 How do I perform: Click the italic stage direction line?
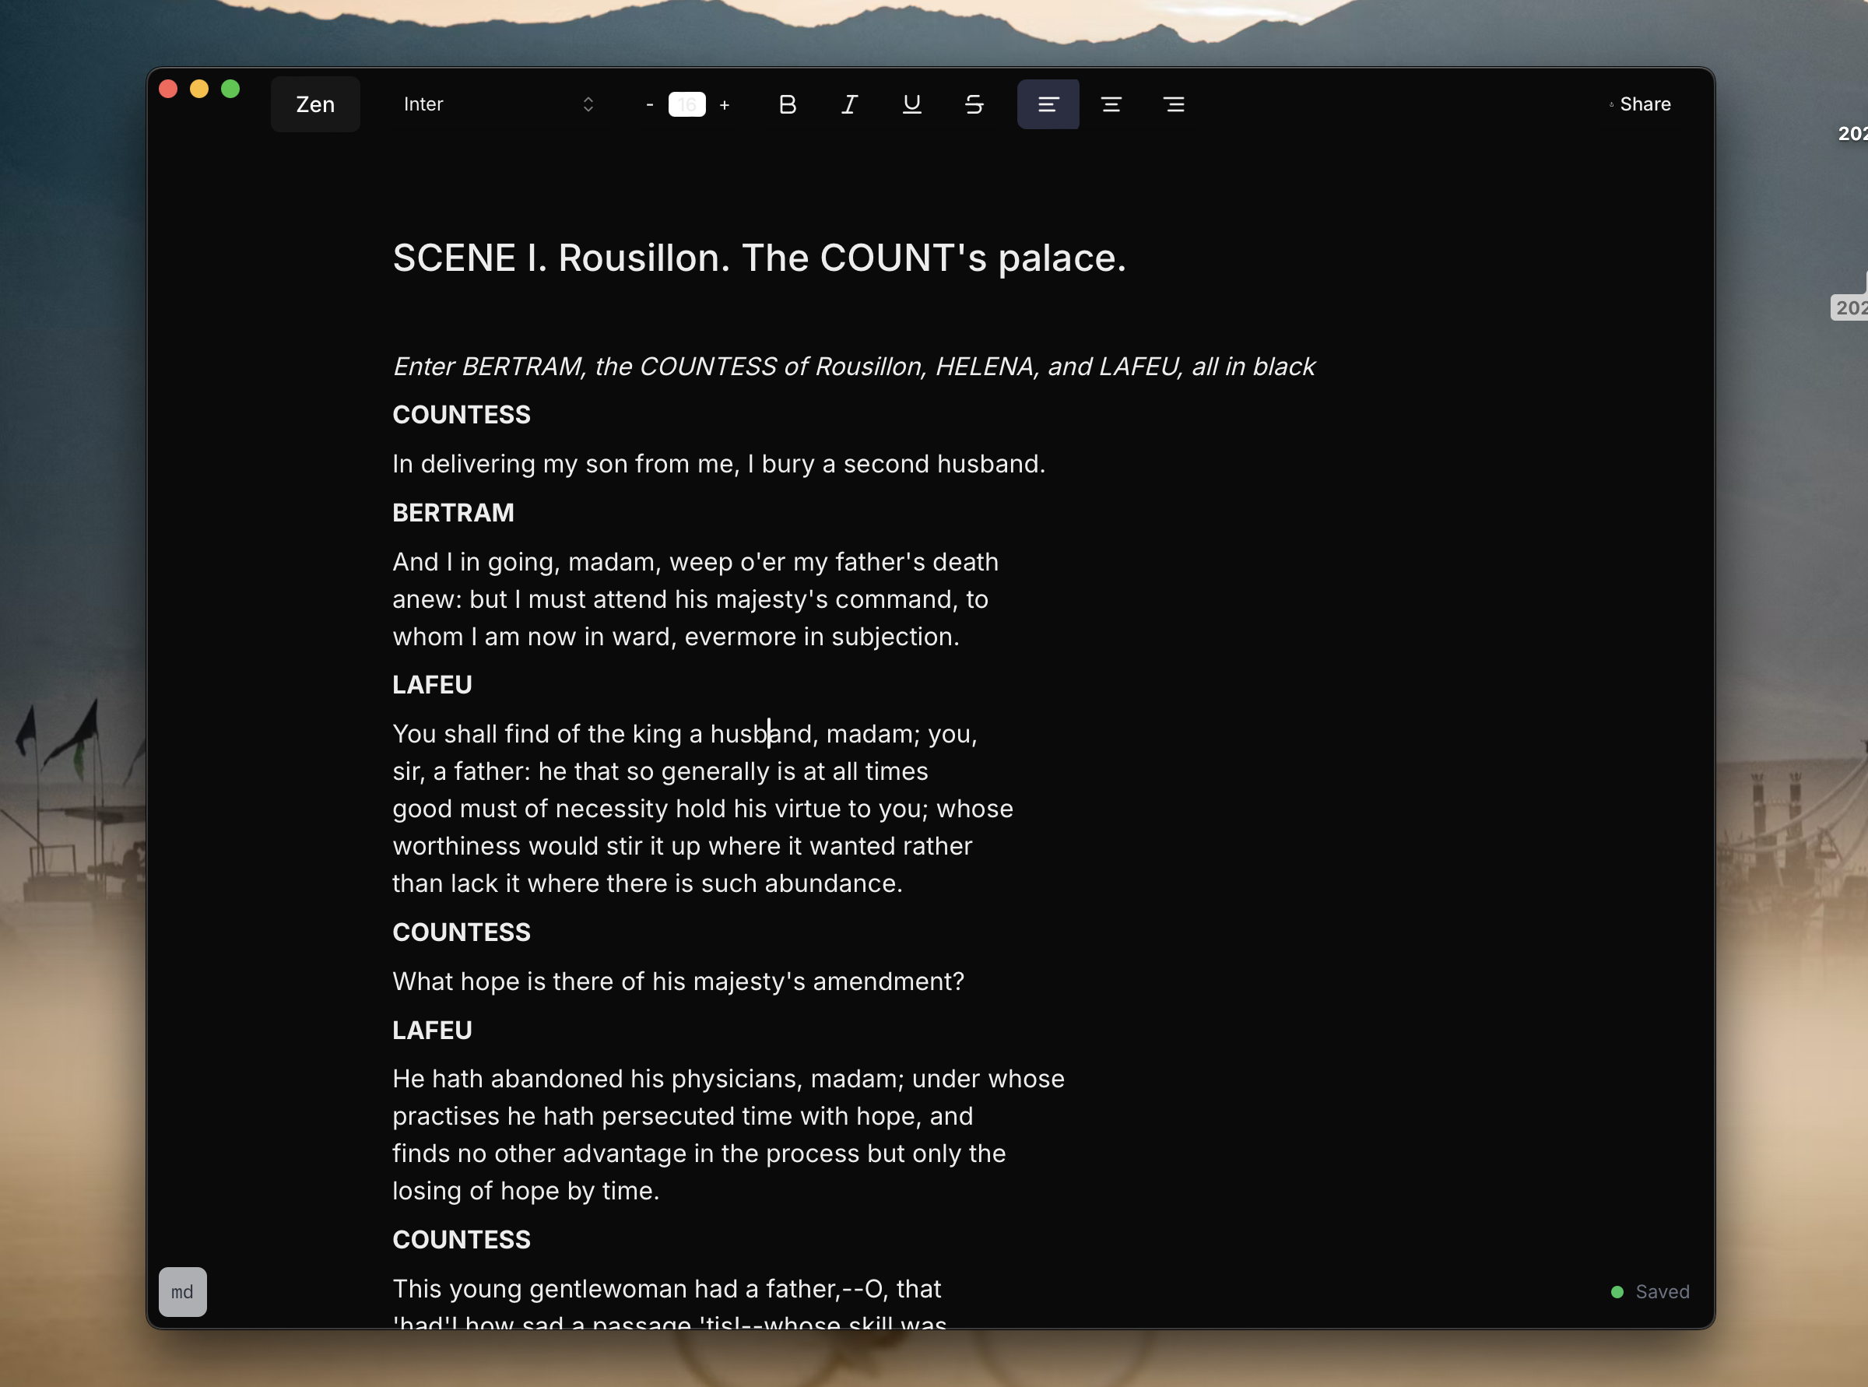(x=854, y=366)
